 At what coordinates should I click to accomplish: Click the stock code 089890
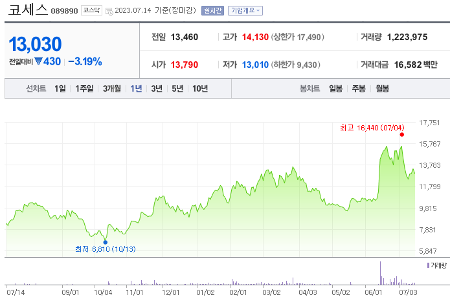64,11
